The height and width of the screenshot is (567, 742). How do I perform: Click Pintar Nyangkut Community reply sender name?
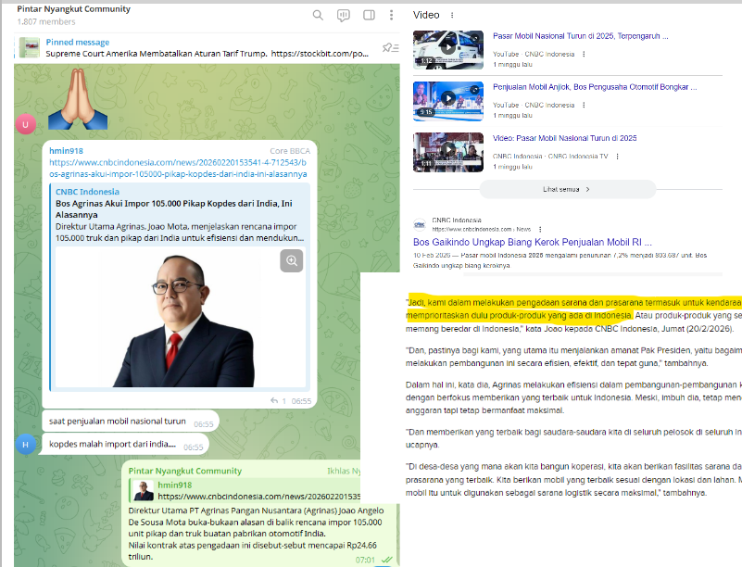pyautogui.click(x=185, y=471)
